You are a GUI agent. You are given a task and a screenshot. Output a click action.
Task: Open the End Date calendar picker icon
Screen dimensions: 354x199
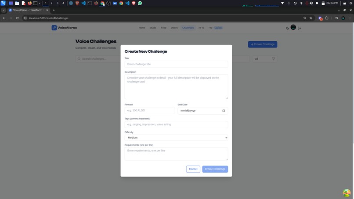[224, 111]
